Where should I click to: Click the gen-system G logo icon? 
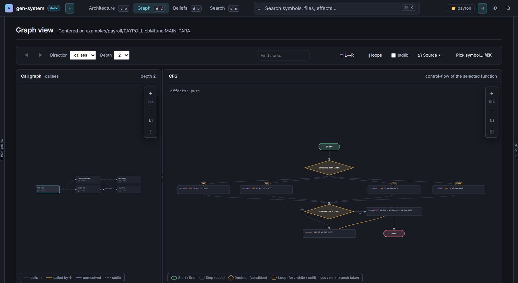[9, 8]
